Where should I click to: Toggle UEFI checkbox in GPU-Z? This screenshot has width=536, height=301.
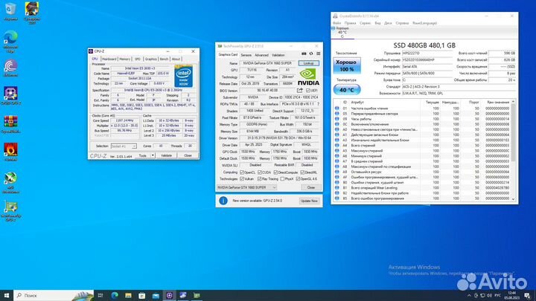308,91
